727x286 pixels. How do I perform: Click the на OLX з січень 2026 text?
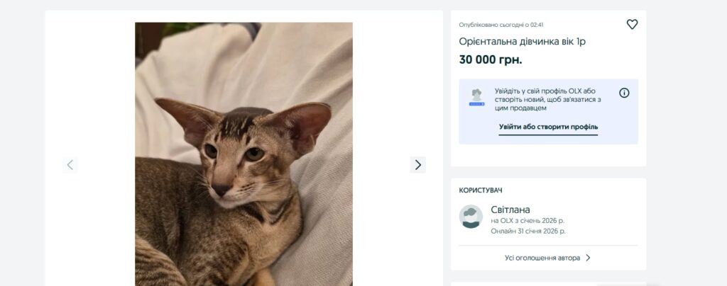(x=528, y=221)
